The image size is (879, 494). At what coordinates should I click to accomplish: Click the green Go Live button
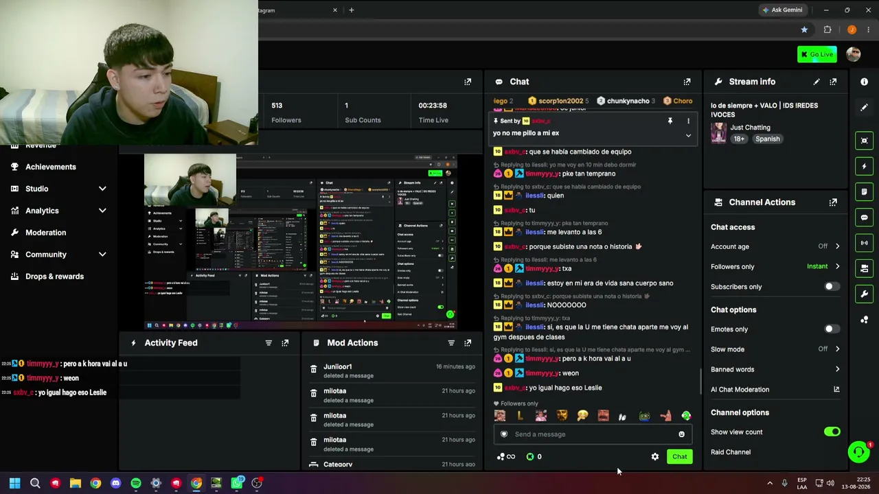(x=817, y=54)
